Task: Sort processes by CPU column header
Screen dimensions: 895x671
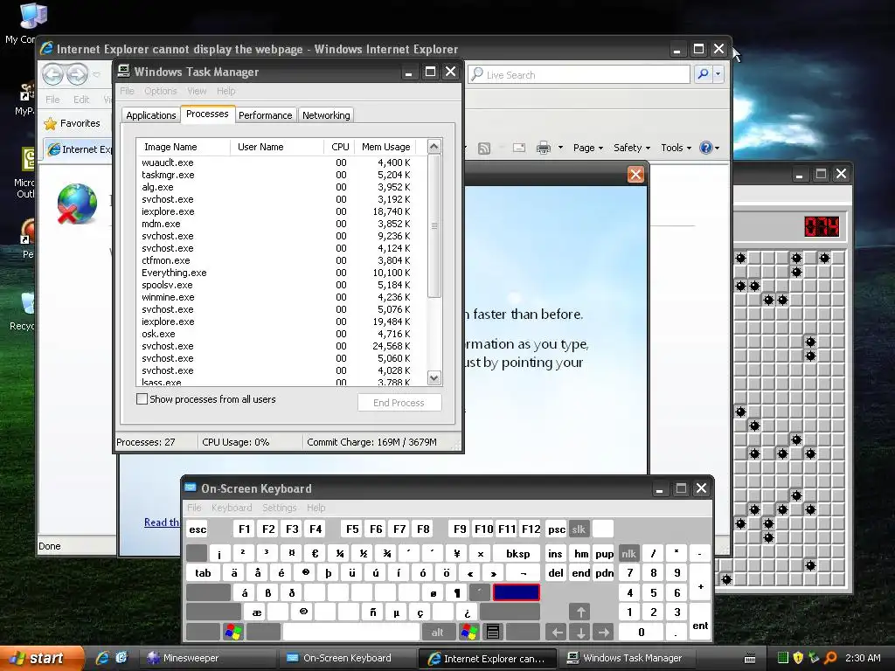Action: (x=340, y=147)
